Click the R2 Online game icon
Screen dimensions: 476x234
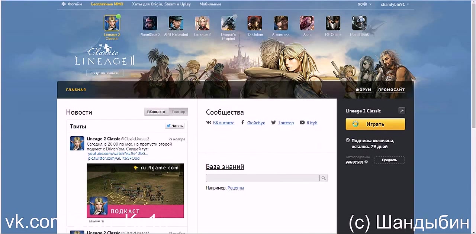[x=254, y=23]
